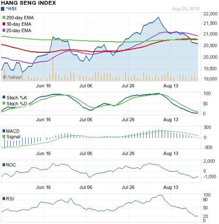Screen dimensions: 219x224
Task: Click the 20-day EMA legend label
Action: (19, 30)
